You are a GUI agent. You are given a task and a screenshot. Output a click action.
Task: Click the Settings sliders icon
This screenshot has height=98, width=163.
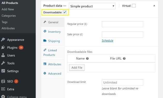pyautogui.click(x=3, y=71)
